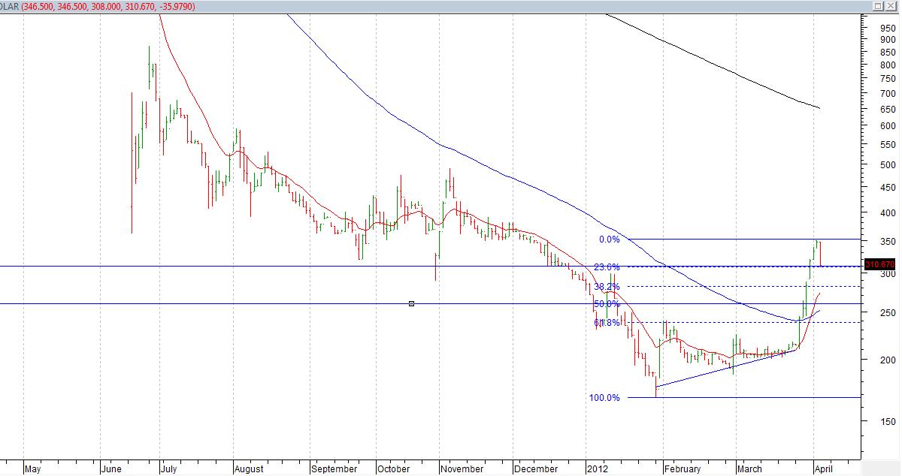
Task: Close the chart window
Action: [x=892, y=6]
